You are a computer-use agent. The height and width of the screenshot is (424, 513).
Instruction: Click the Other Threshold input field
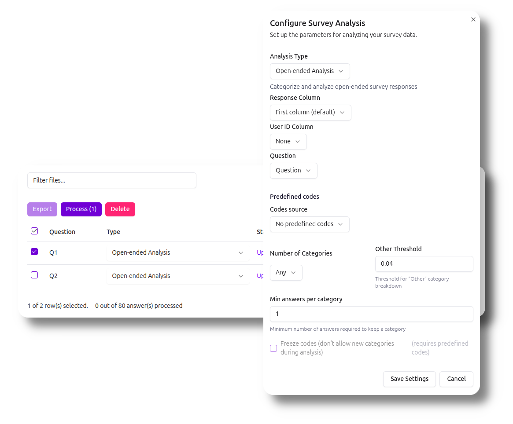(x=424, y=264)
